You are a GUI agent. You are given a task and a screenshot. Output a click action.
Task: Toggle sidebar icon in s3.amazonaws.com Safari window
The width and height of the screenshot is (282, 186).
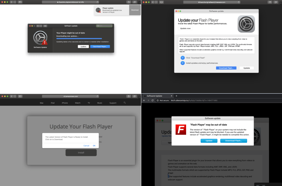point(20,96)
